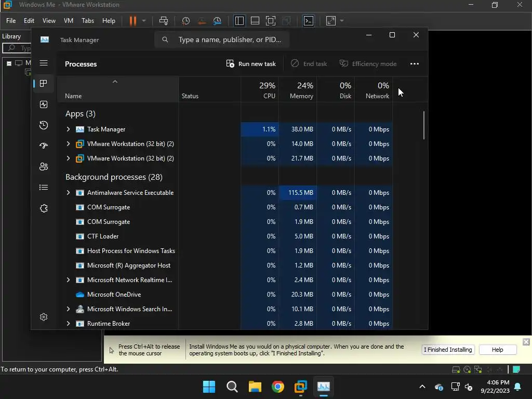Click the VMware stretch guest icon

pyautogui.click(x=331, y=21)
